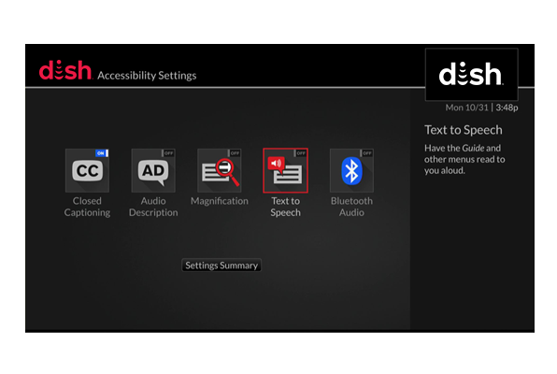This screenshot has height=374, width=557.
Task: Toggle the OFF badge on Magnification
Action: 234,153
